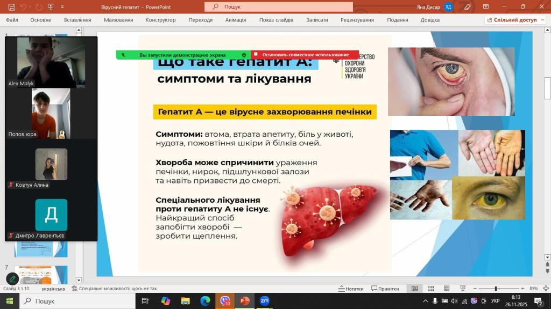The image size is (551, 309).
Task: Select Normal view icon in the status bar
Action: tap(414, 289)
